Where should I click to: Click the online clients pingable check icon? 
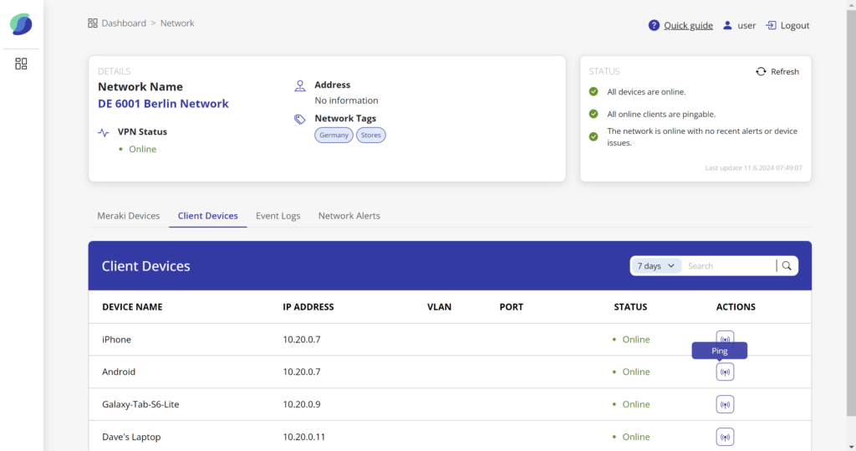coord(594,114)
